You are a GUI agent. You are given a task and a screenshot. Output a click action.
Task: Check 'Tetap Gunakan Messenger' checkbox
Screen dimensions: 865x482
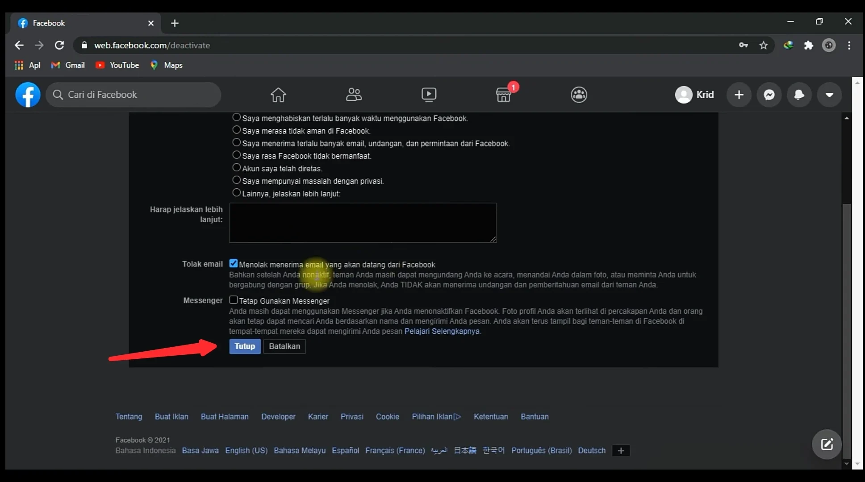click(x=233, y=300)
